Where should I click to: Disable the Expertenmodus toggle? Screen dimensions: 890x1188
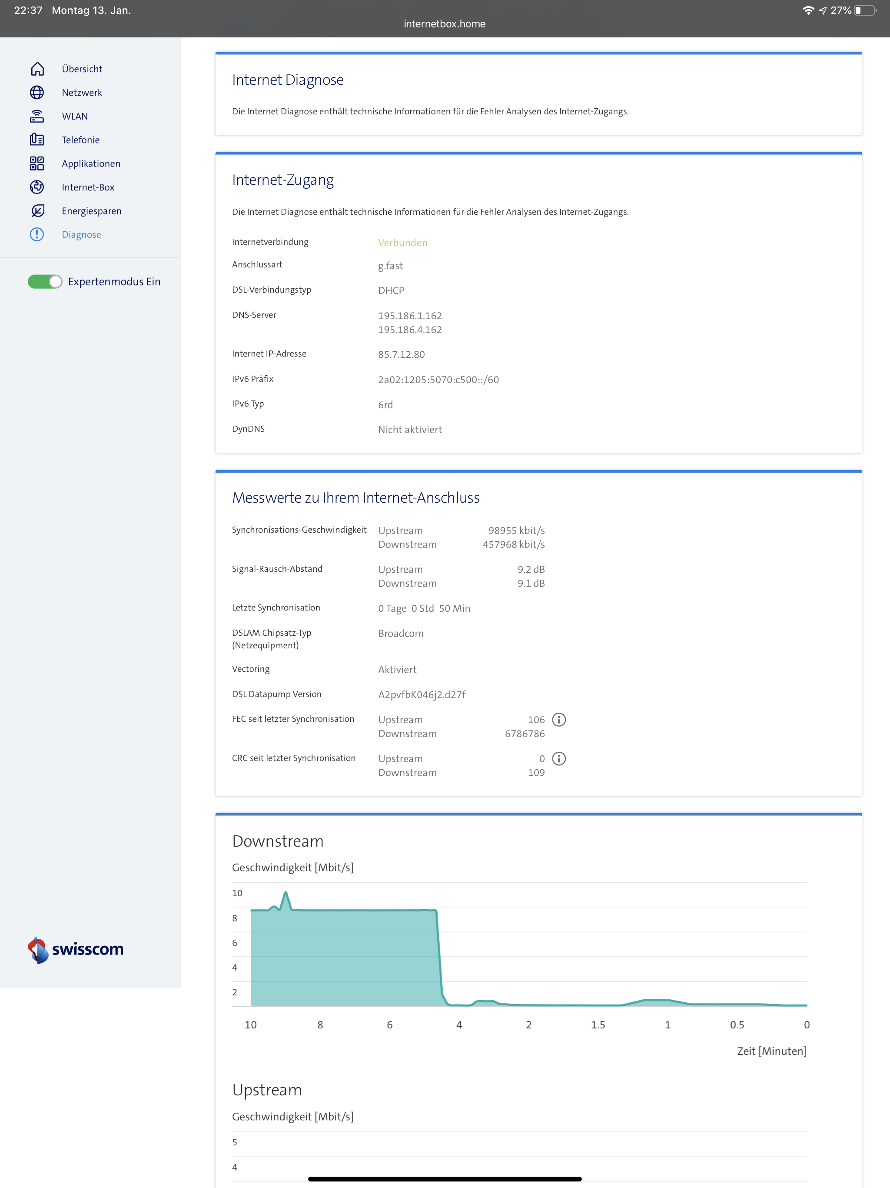click(x=45, y=281)
